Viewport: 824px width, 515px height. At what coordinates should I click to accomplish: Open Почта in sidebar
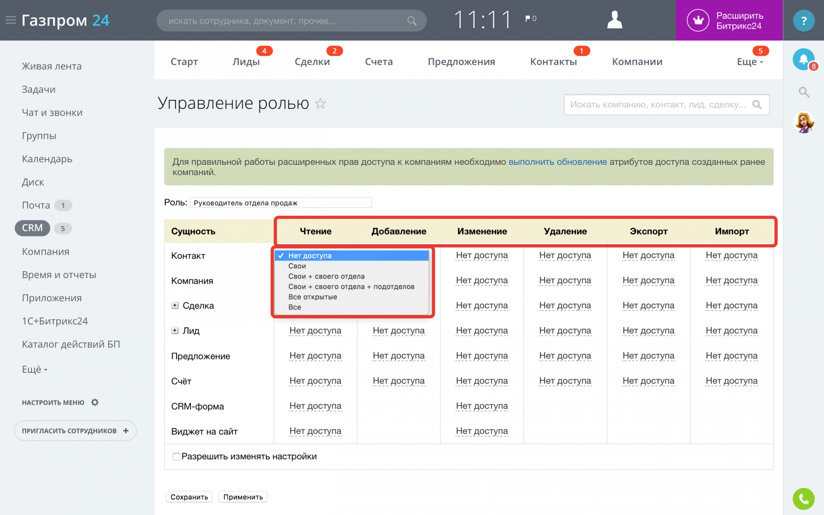[x=36, y=205]
